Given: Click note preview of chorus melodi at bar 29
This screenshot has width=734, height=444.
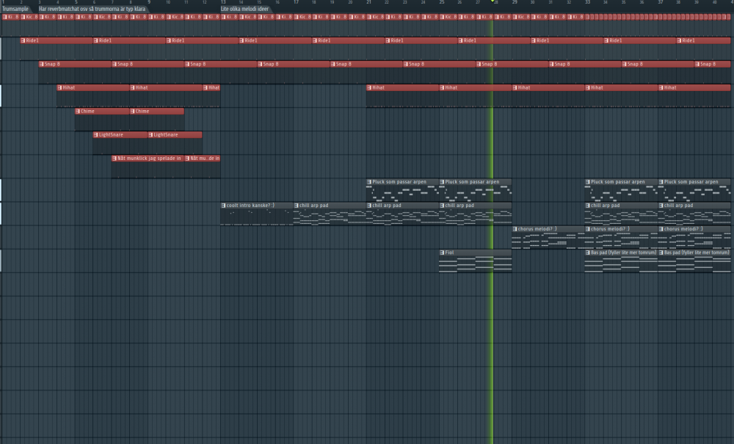Looking at the screenshot, I should pyautogui.click(x=548, y=241).
